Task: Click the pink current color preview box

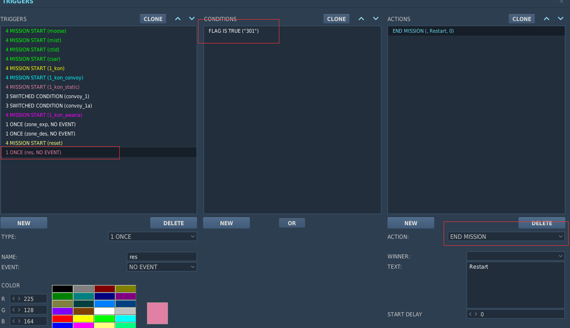Action: (157, 313)
